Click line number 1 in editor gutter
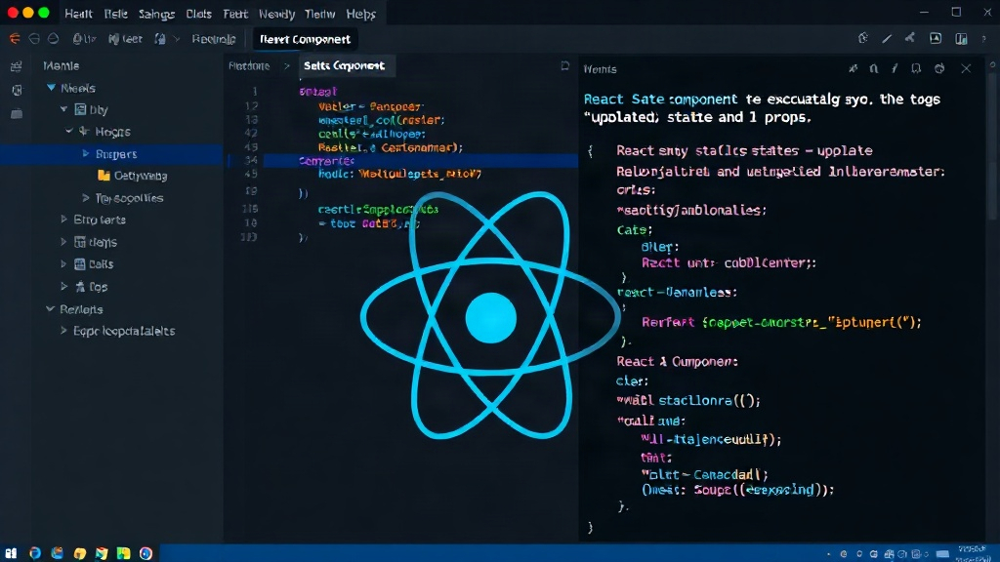 point(255,91)
